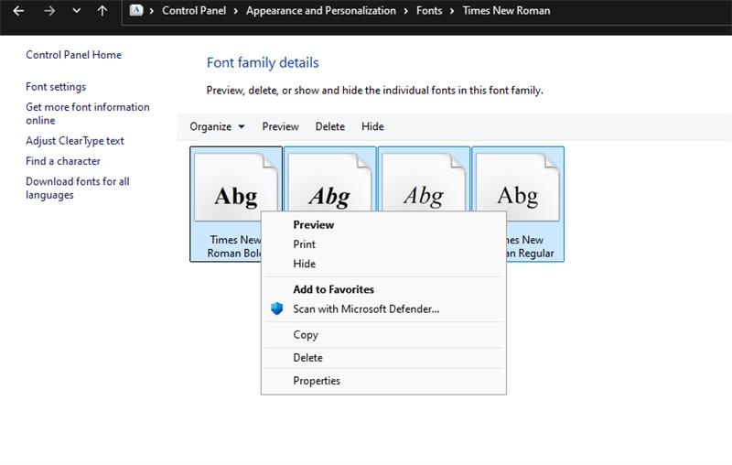Expand chevron after Appearance and Personalization
Screen dimensions: 732x465
405,11
